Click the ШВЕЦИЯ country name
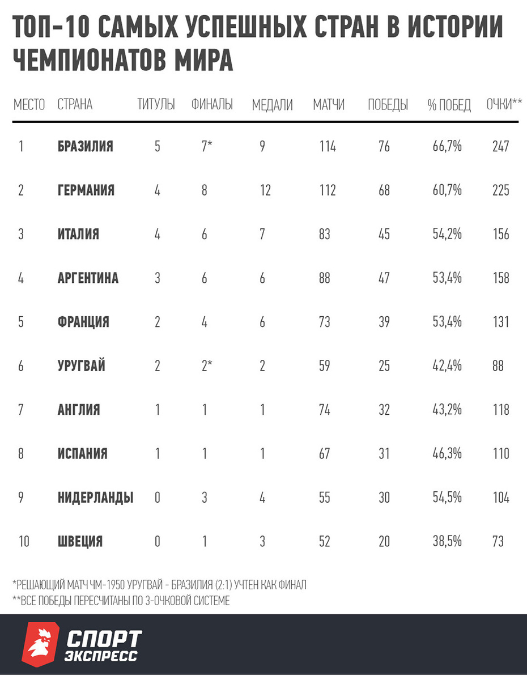 pyautogui.click(x=80, y=542)
